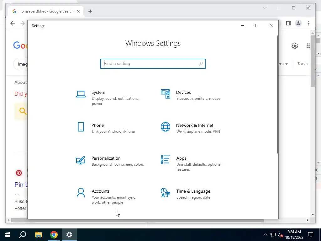Select the 'no nsape dbhec' Chrome tab
321x241 pixels.
click(x=46, y=11)
